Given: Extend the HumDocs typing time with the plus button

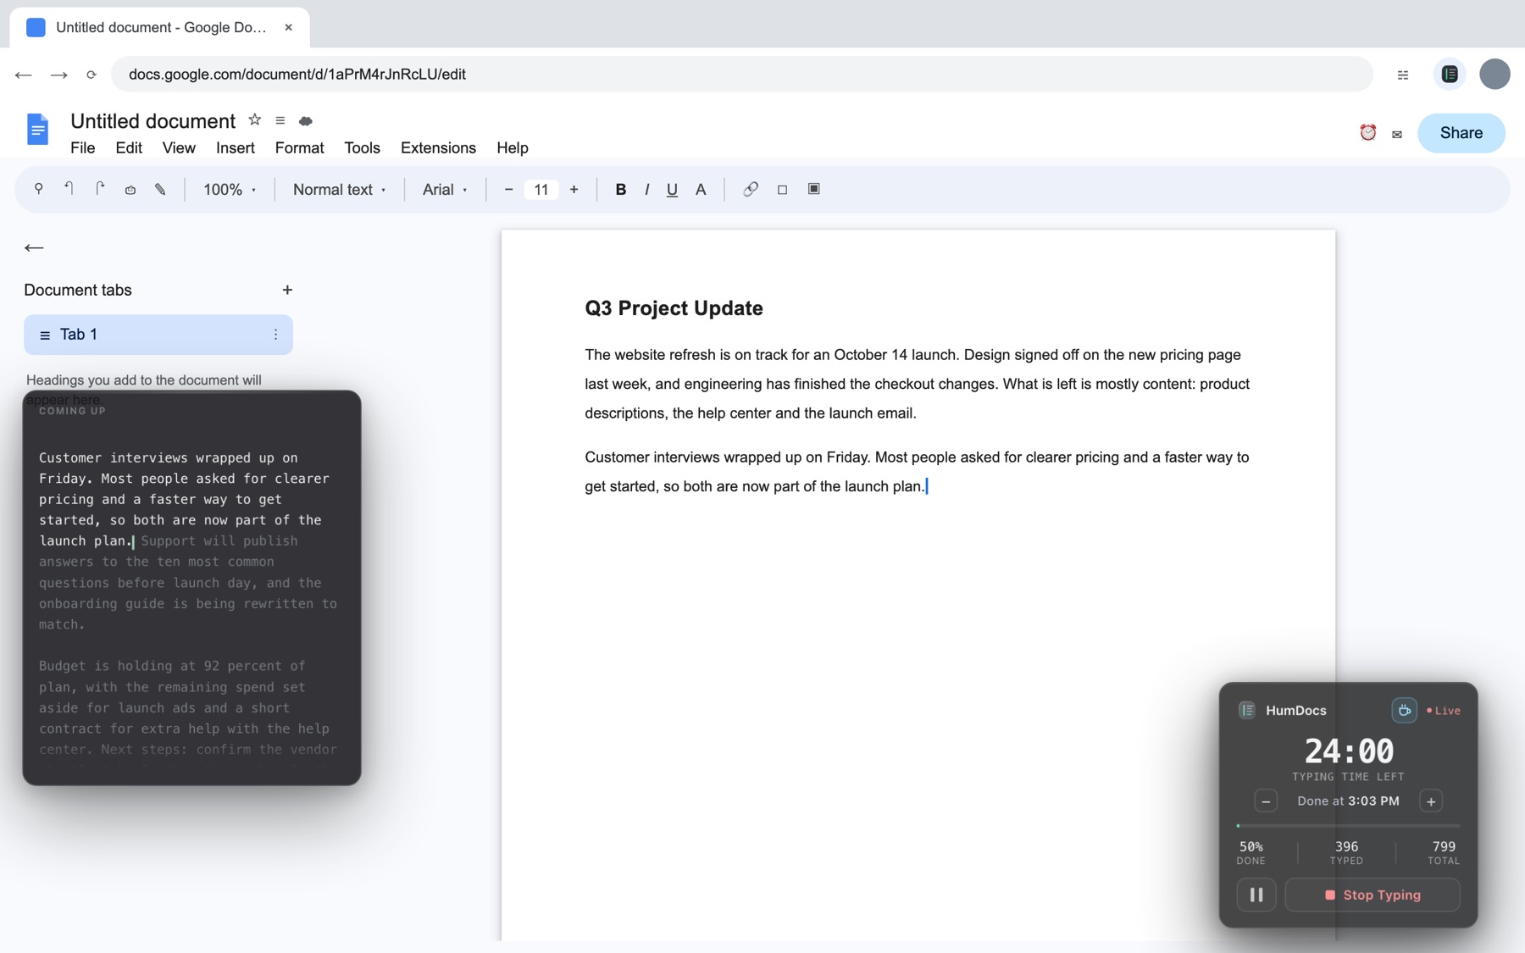Looking at the screenshot, I should [x=1431, y=801].
